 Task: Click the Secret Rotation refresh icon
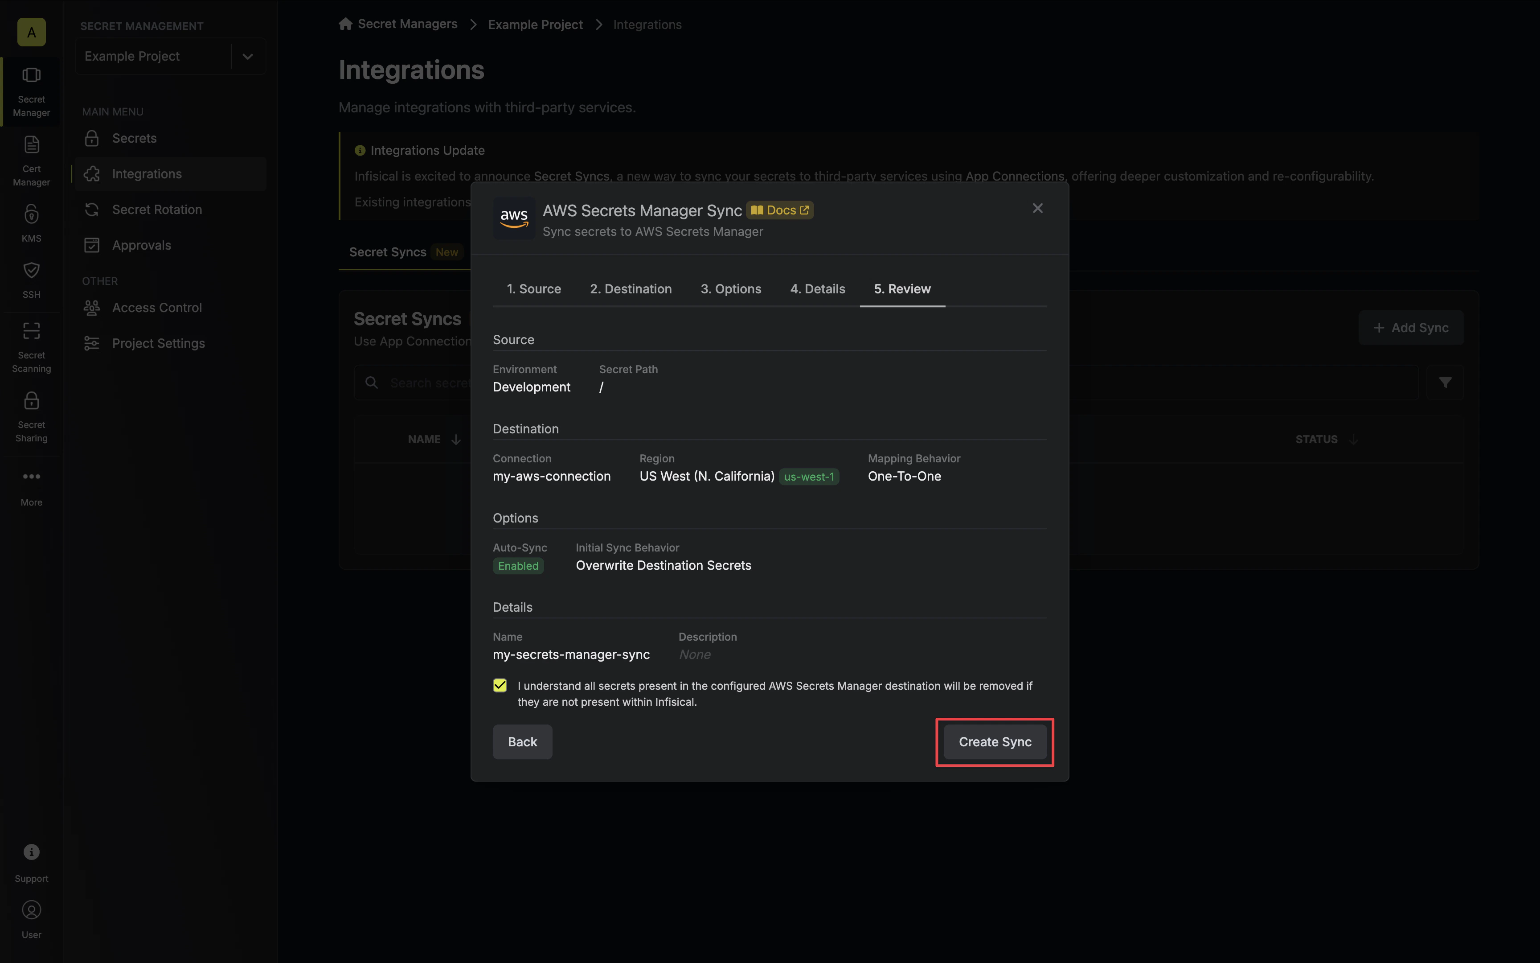click(x=92, y=210)
